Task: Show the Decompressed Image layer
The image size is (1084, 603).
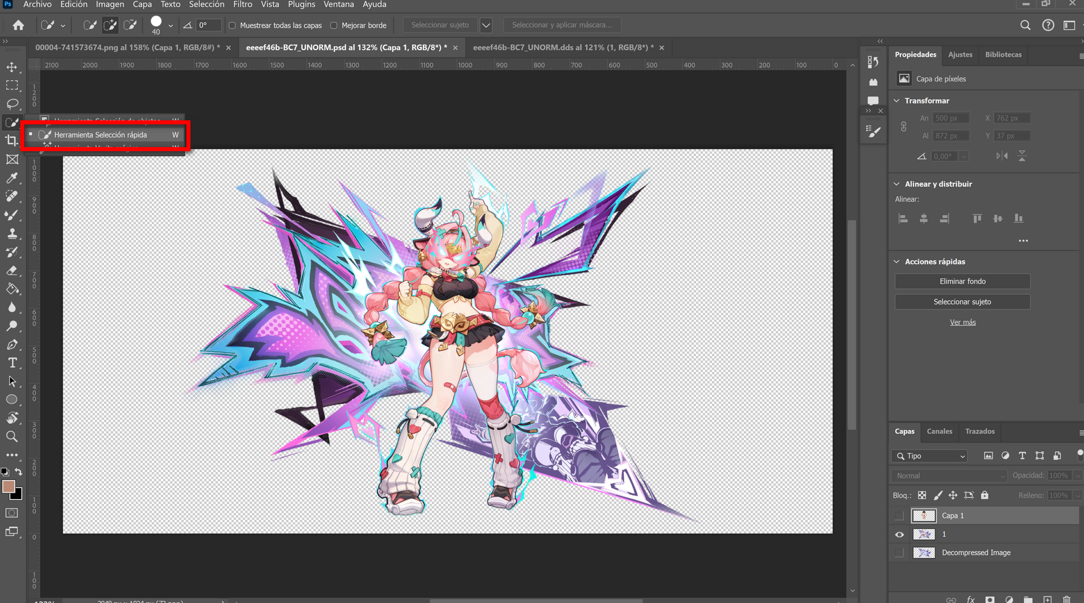Action: pos(899,553)
